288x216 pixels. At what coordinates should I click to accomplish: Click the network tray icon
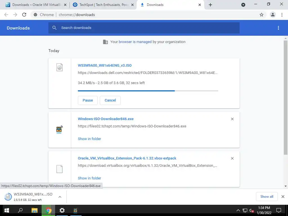[245, 210]
